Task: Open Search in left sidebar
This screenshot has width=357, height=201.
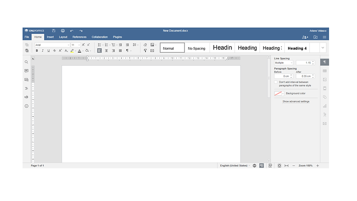Action: pyautogui.click(x=26, y=62)
